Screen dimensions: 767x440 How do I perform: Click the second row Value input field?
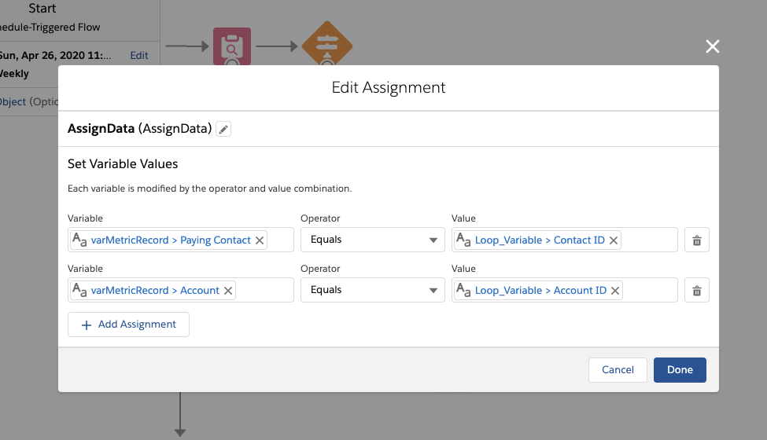[x=649, y=291]
